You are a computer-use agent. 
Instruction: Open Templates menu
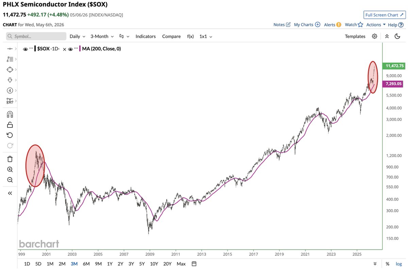tap(355, 36)
